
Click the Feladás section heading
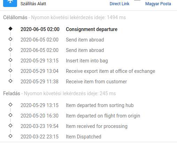point(11,93)
